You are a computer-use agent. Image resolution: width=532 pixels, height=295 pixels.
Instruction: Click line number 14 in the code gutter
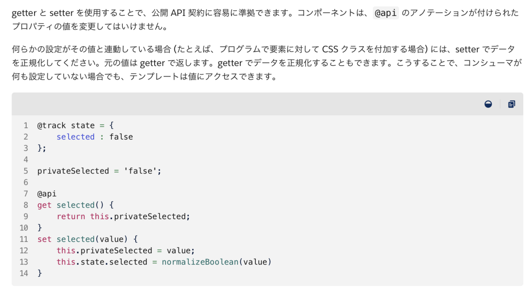(x=24, y=273)
